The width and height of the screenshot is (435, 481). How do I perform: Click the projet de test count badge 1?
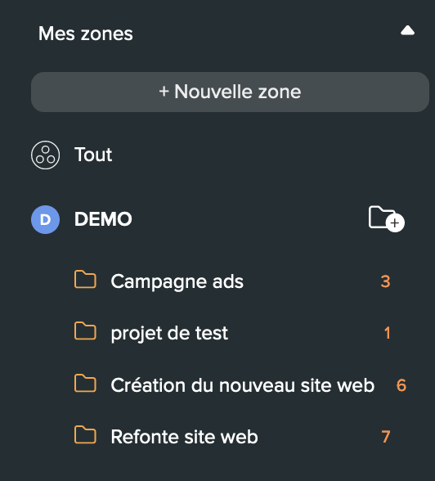(388, 333)
